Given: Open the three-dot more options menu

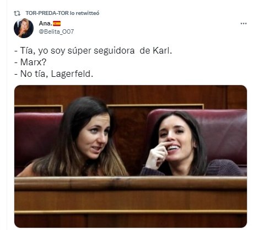Looking at the screenshot, I should pos(244,24).
